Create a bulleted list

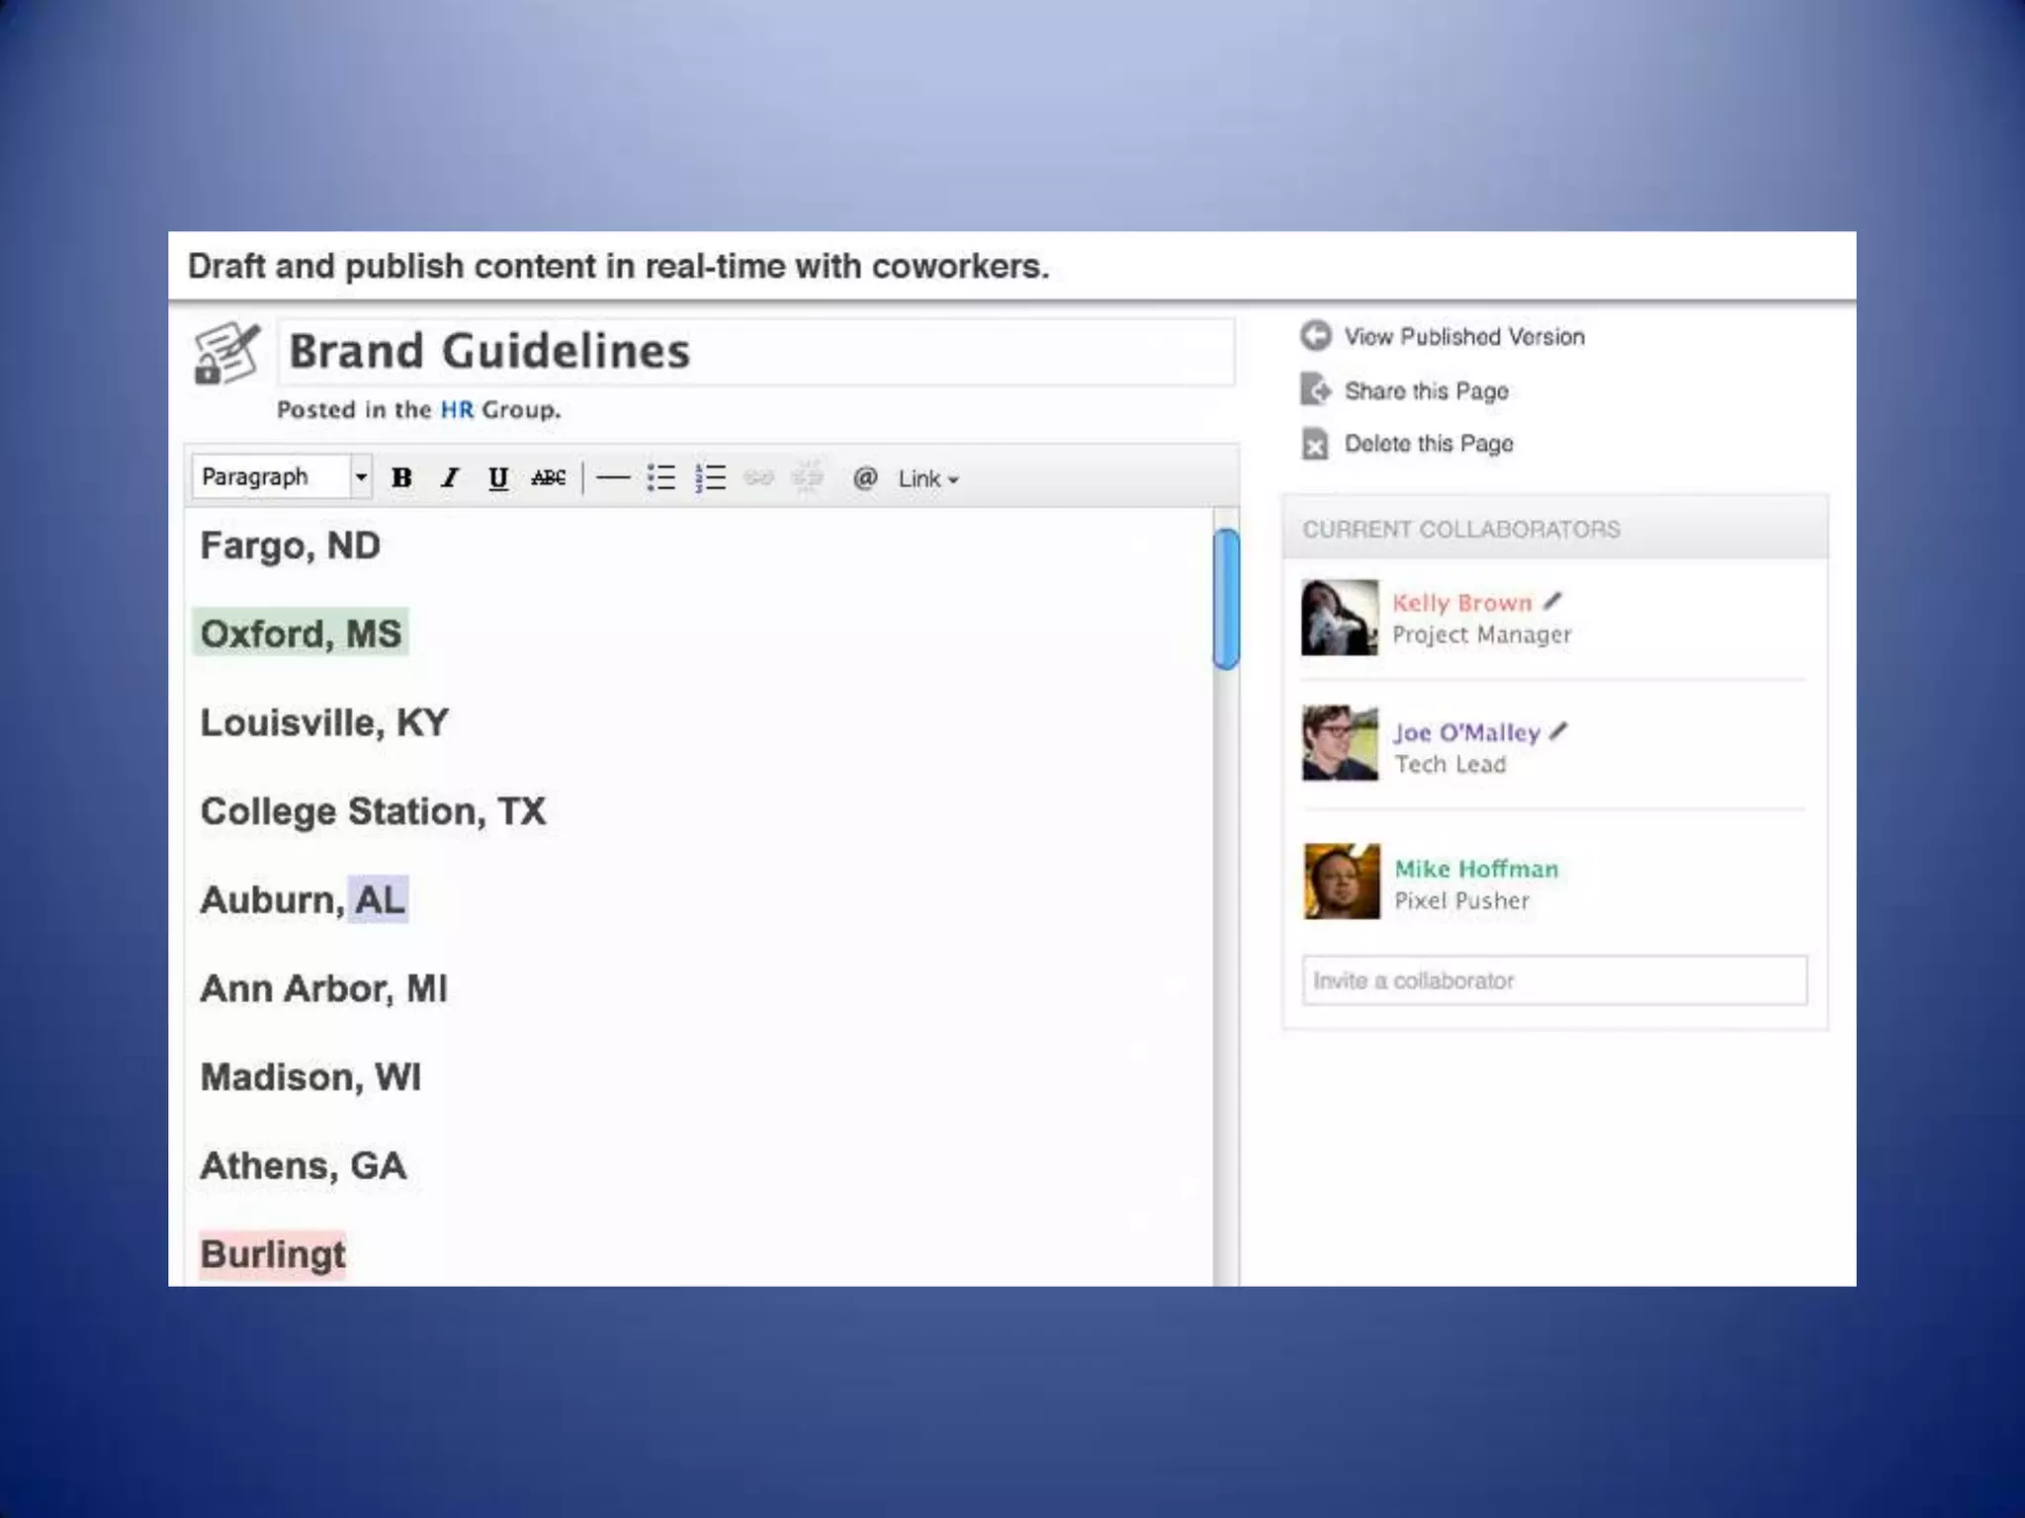point(660,478)
